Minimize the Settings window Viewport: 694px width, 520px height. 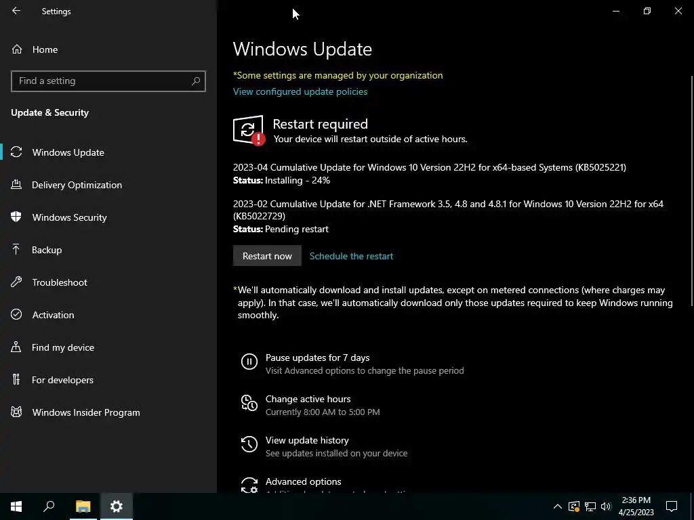(615, 11)
